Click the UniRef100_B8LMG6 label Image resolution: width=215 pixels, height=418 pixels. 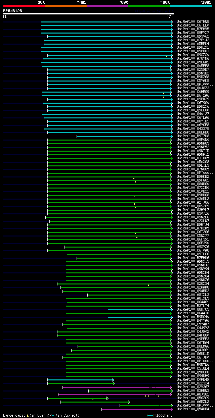[193, 346]
